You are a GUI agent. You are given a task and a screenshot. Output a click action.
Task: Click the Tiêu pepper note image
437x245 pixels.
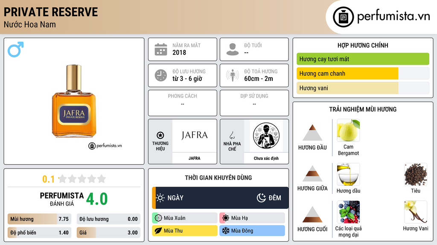416,174
